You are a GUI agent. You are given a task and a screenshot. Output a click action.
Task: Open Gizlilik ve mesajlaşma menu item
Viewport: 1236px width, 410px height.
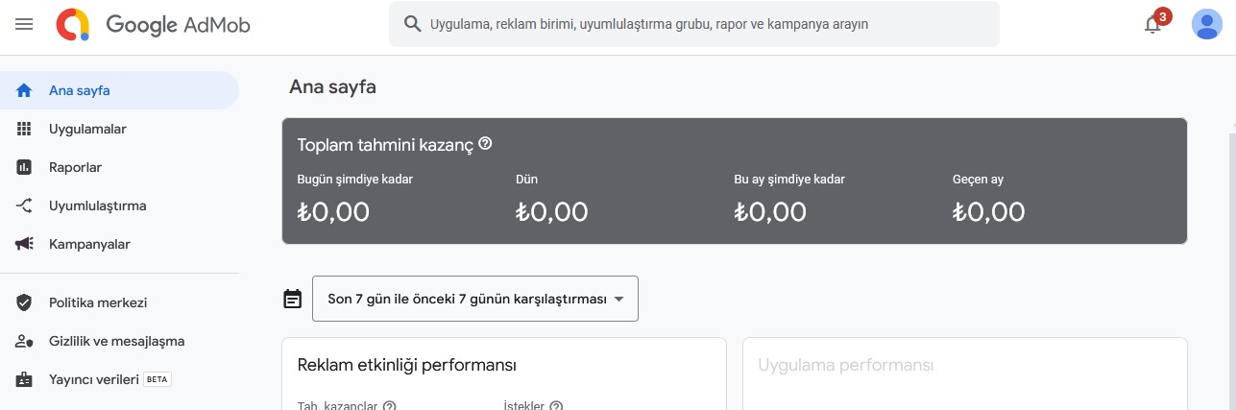(116, 341)
